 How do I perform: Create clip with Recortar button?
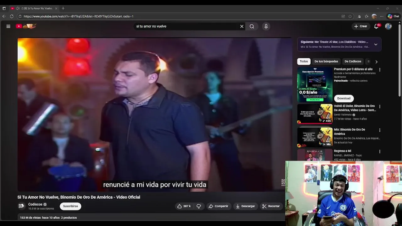point(271,206)
